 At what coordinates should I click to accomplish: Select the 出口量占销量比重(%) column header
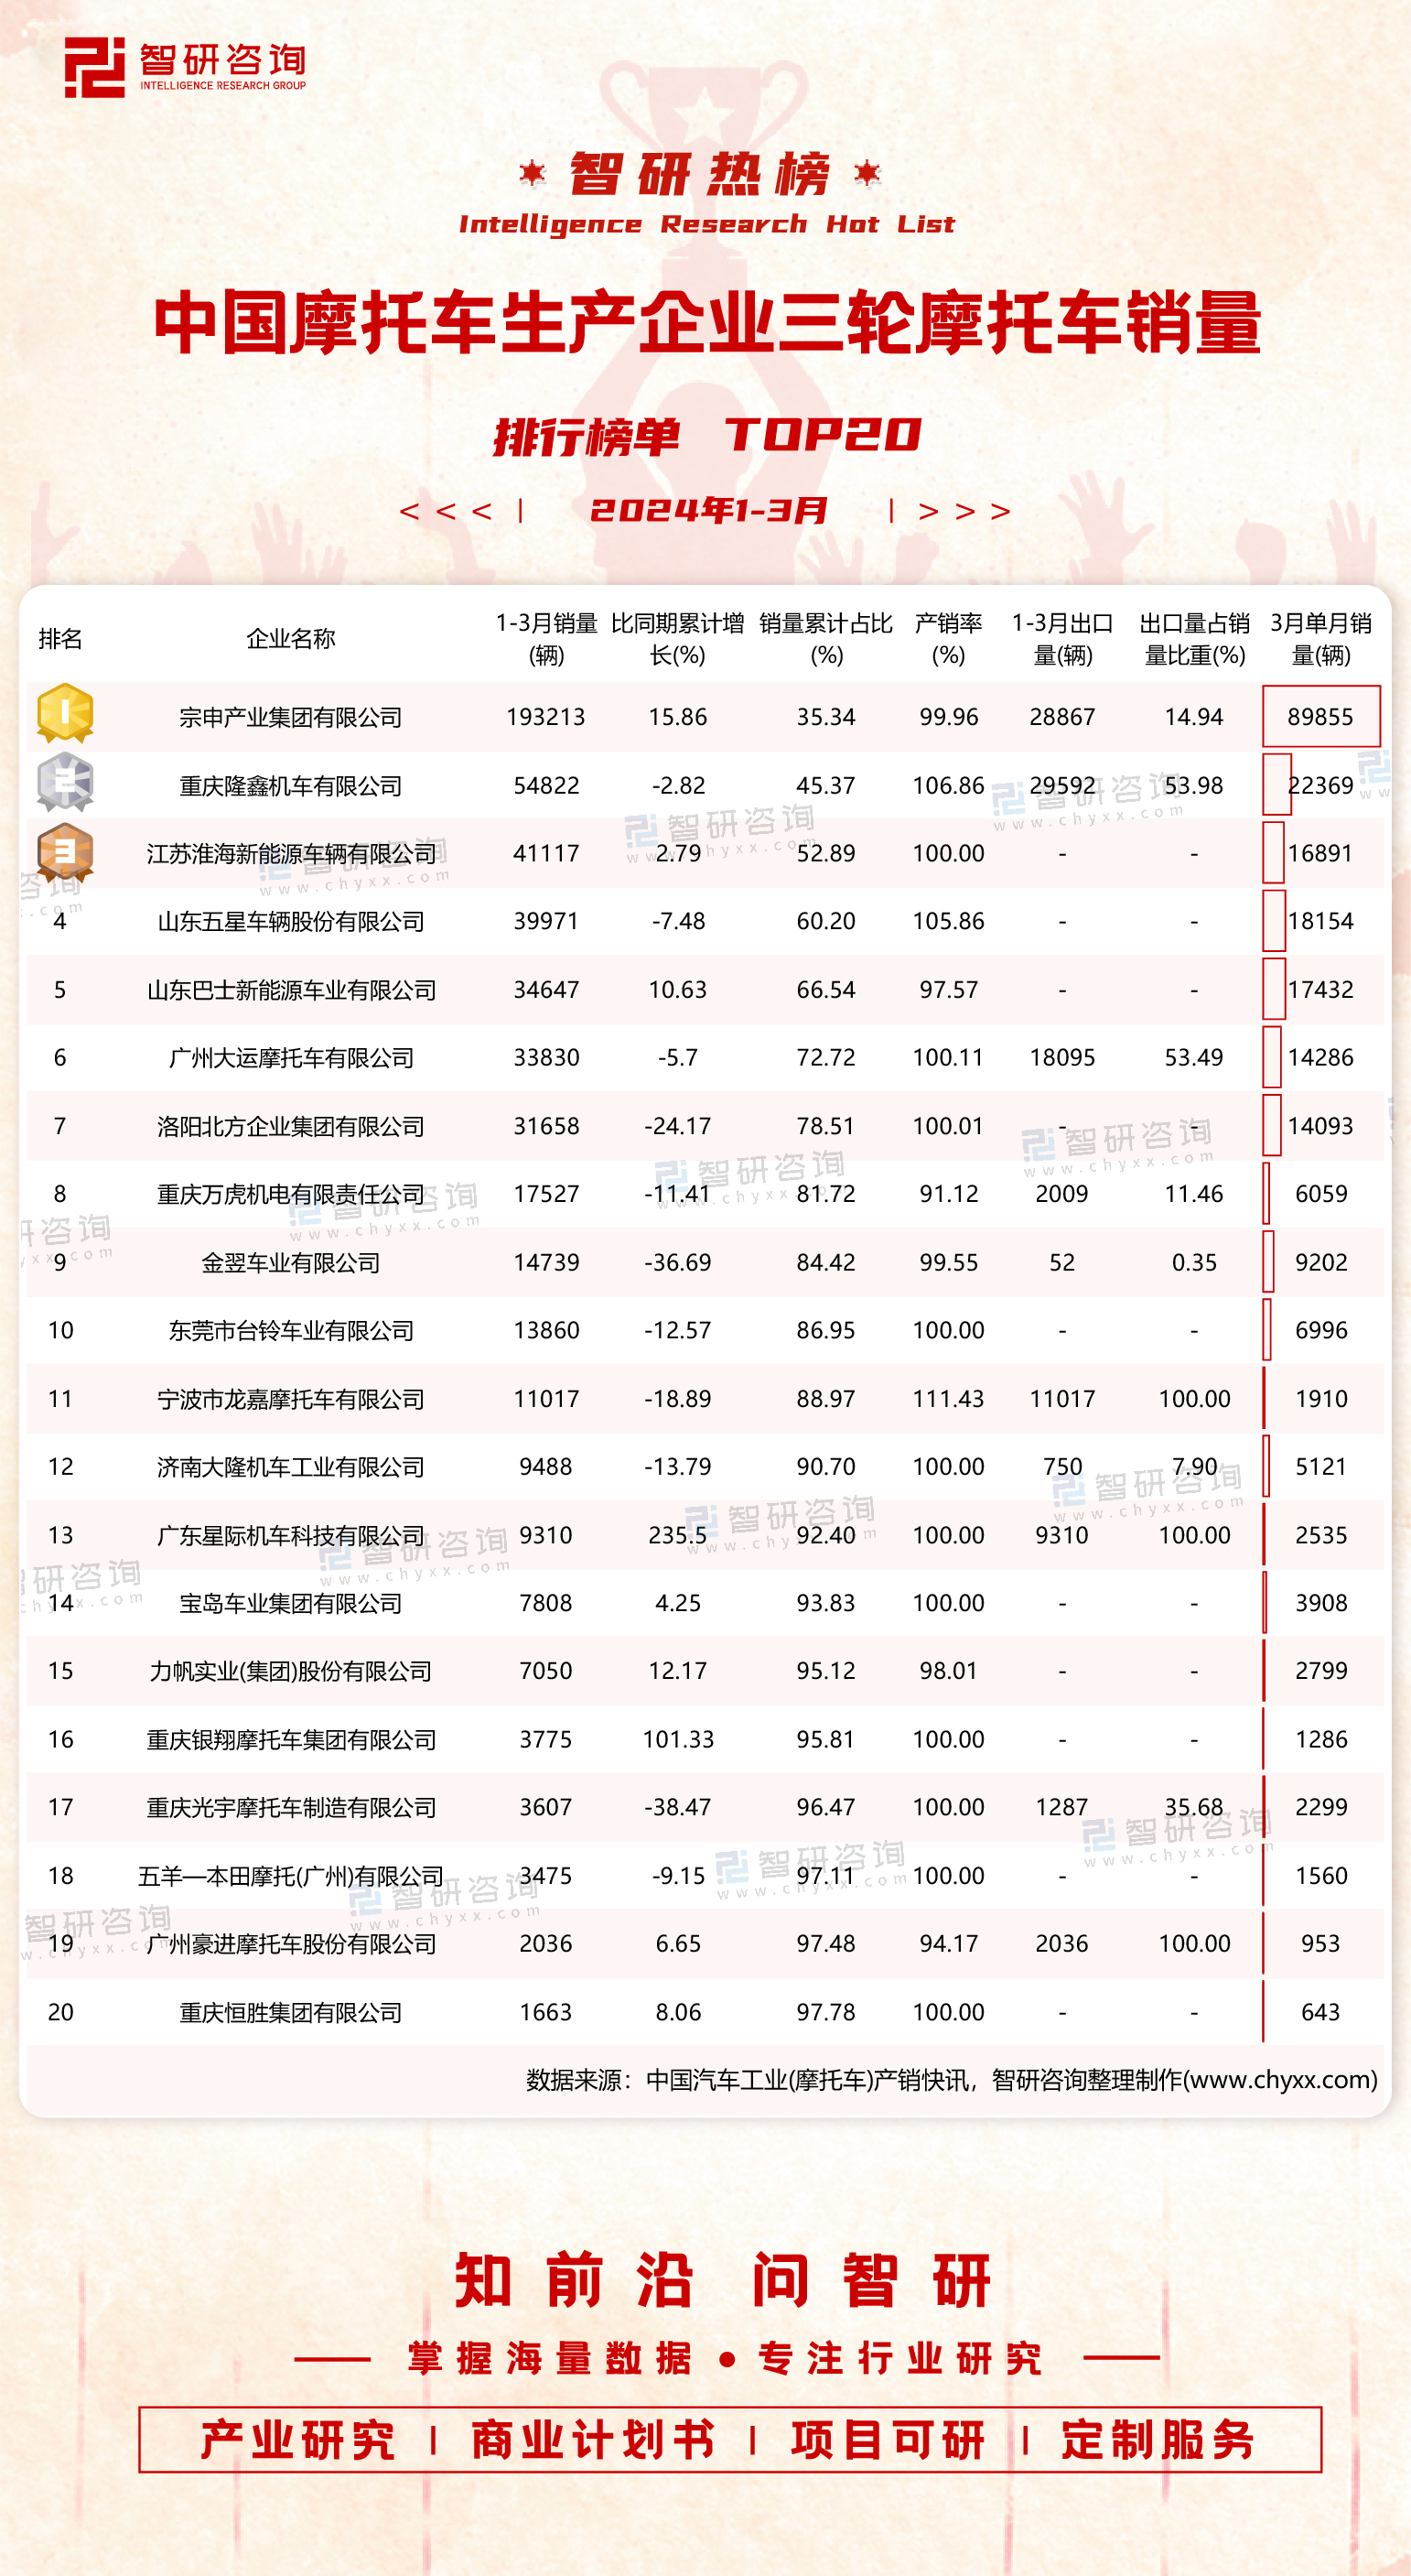[x=1194, y=639]
